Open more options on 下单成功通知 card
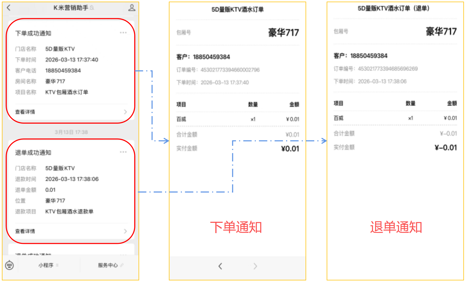Image resolution: width=465 pixels, height=282 pixels. (x=123, y=32)
